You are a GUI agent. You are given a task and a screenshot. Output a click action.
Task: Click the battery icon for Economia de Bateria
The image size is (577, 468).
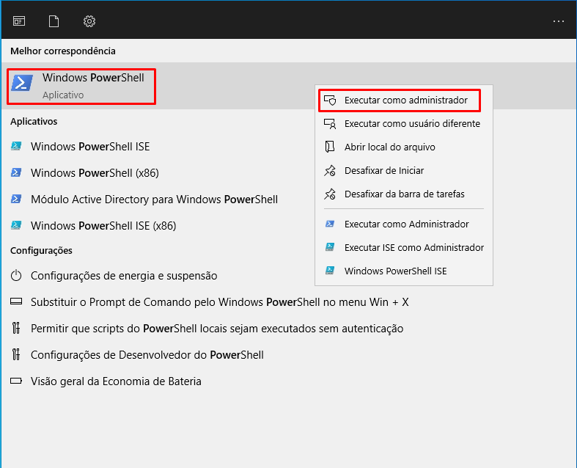pyautogui.click(x=16, y=381)
